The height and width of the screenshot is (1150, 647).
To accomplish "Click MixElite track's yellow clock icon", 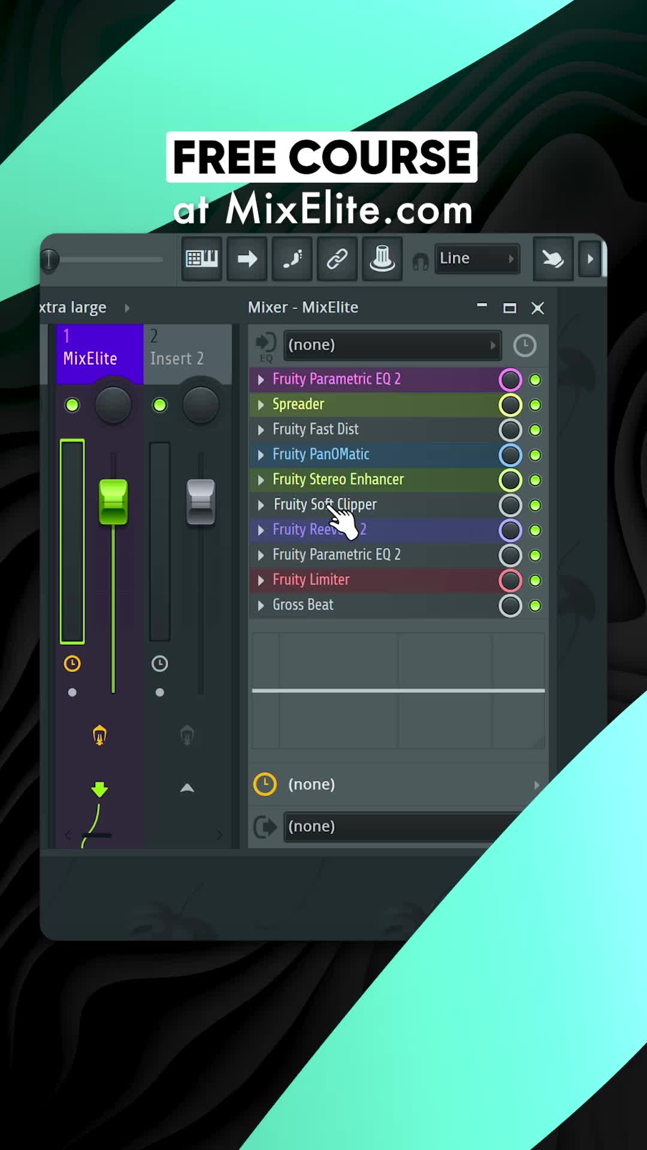I will [x=72, y=663].
